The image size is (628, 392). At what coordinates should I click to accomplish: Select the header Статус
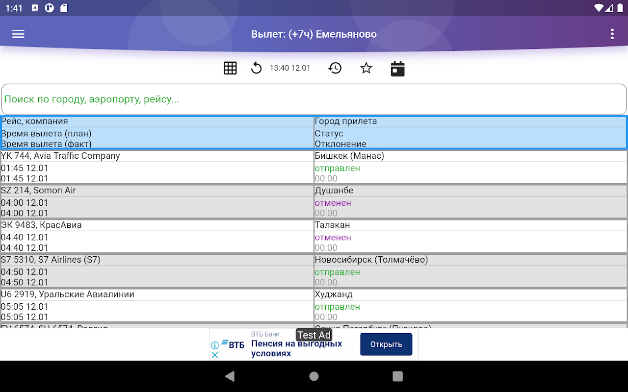pos(329,133)
